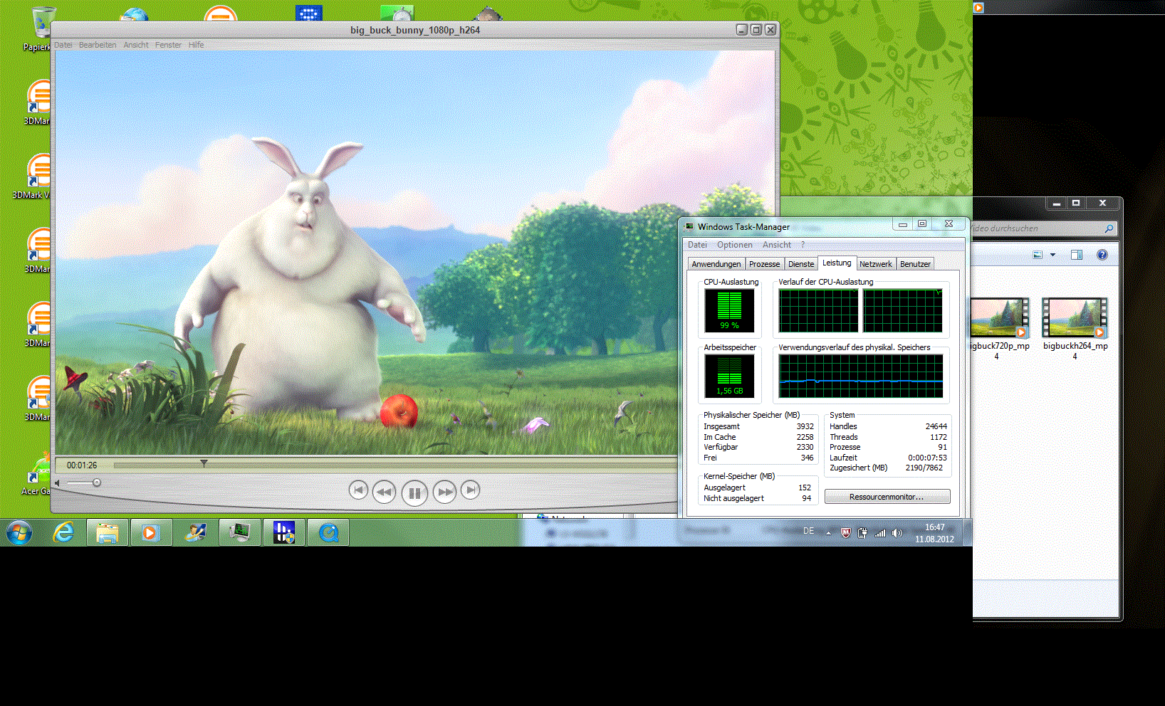Open Windows Media Player taskbar icon
1165x706 pixels.
coord(150,532)
